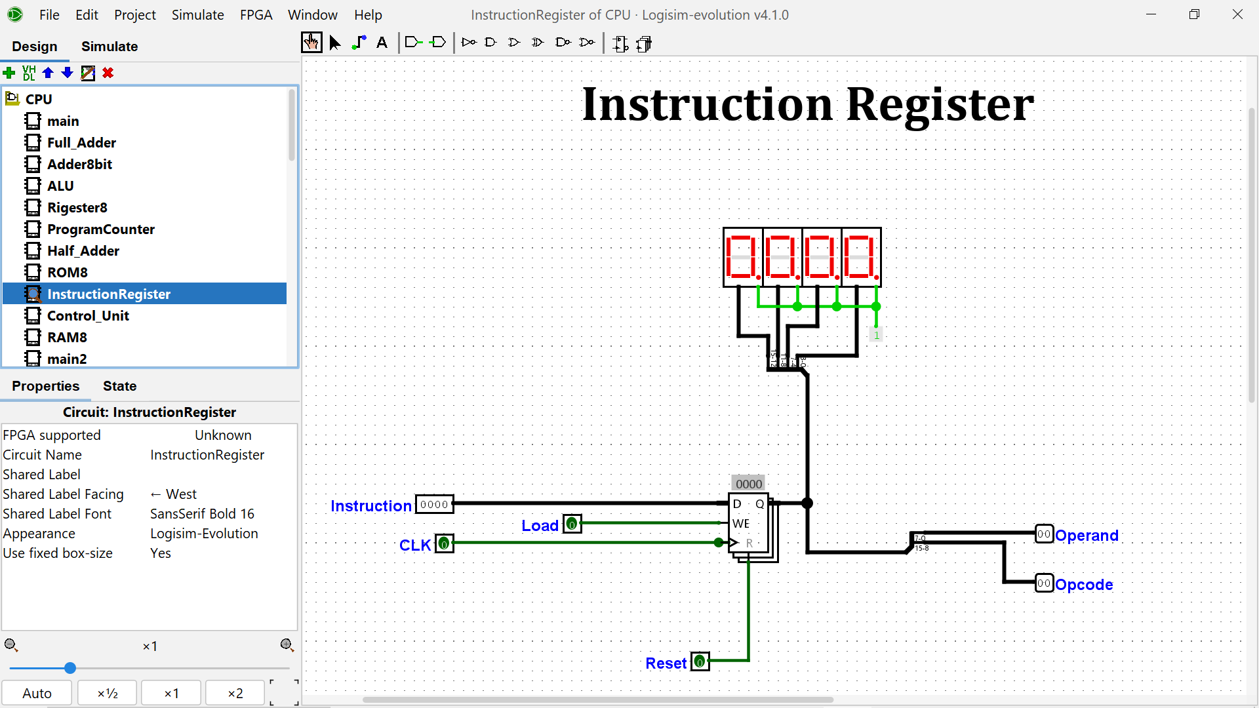The width and height of the screenshot is (1259, 708).
Task: Select the ROM8 circuit
Action: tap(67, 273)
